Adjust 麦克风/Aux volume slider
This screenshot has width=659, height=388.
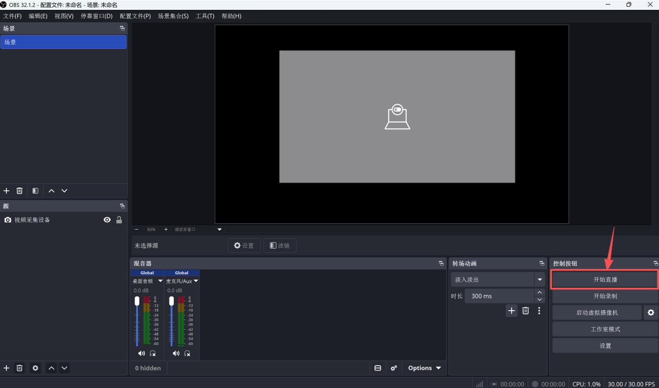(x=172, y=321)
